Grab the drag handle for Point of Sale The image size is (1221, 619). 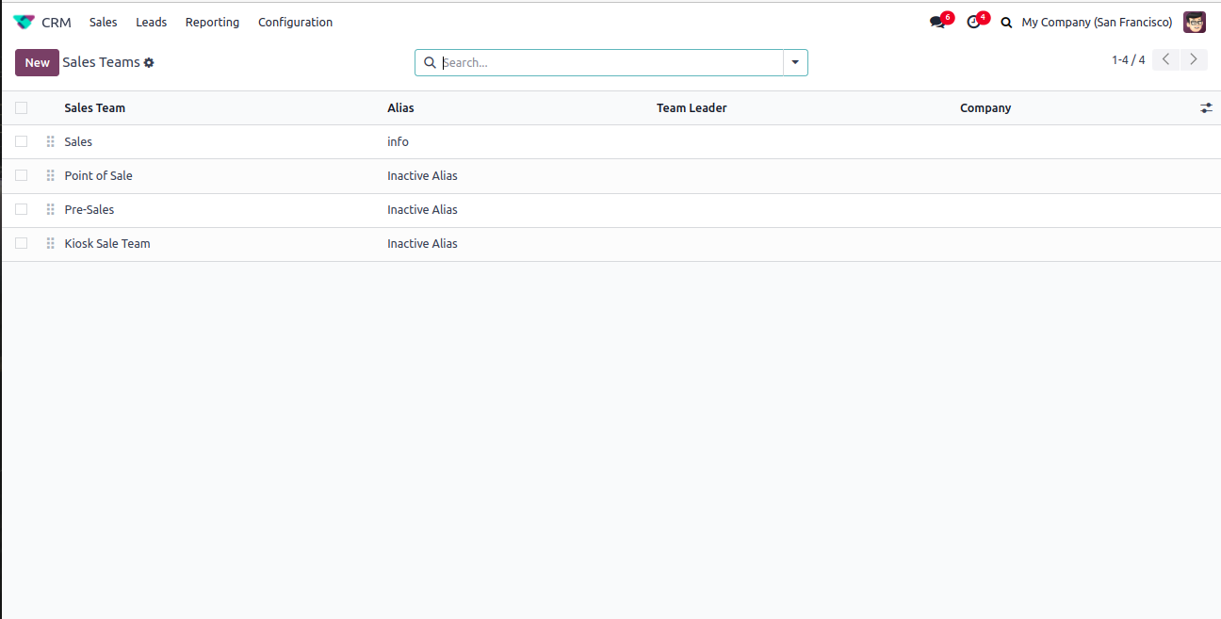(x=50, y=175)
